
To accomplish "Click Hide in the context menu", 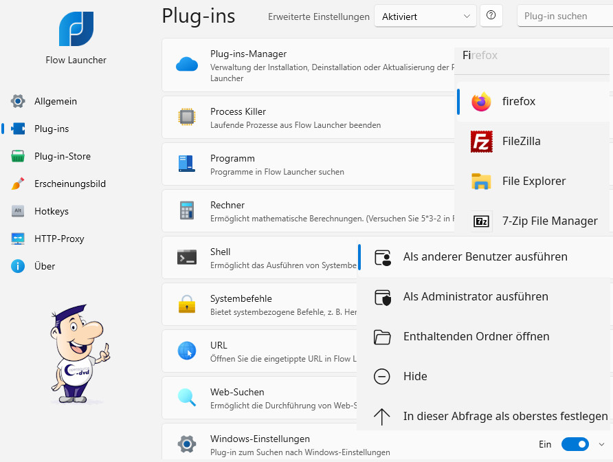I will [415, 377].
